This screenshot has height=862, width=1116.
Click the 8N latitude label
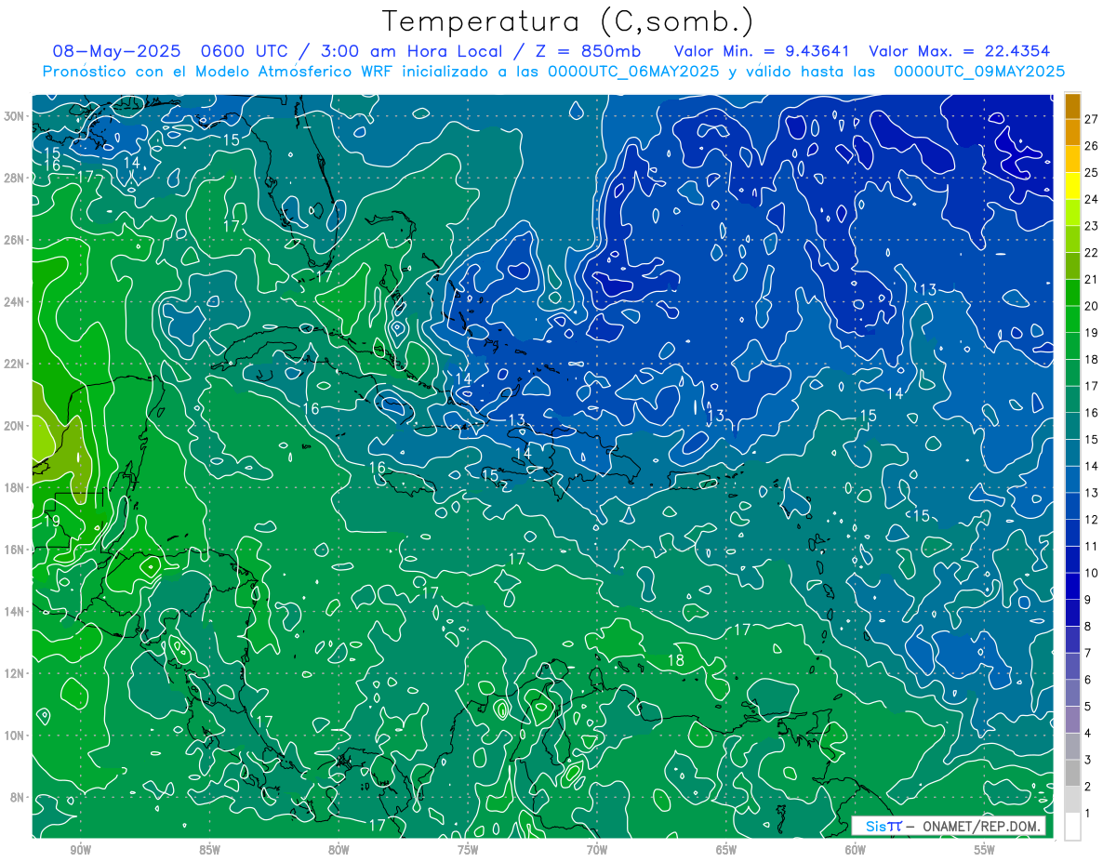click(18, 797)
